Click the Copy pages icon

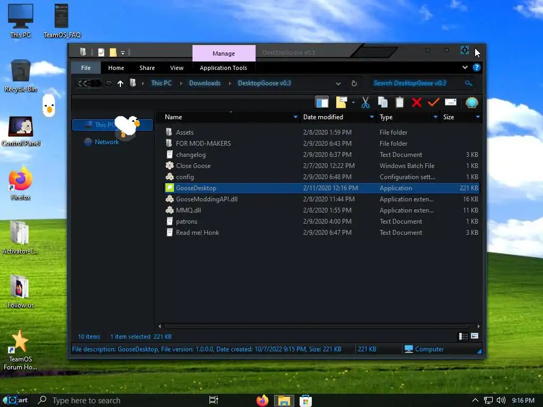tap(383, 102)
